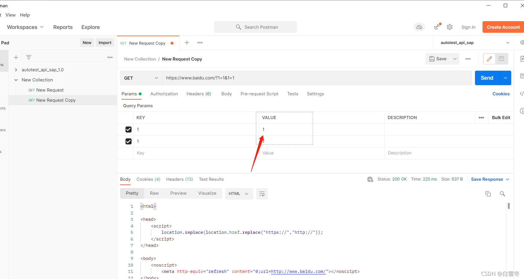
Task: Click the Sign In link
Action: (468, 27)
